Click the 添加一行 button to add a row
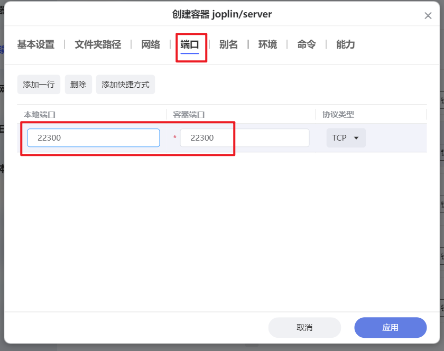Image resolution: width=444 pixels, height=351 pixels. 38,84
